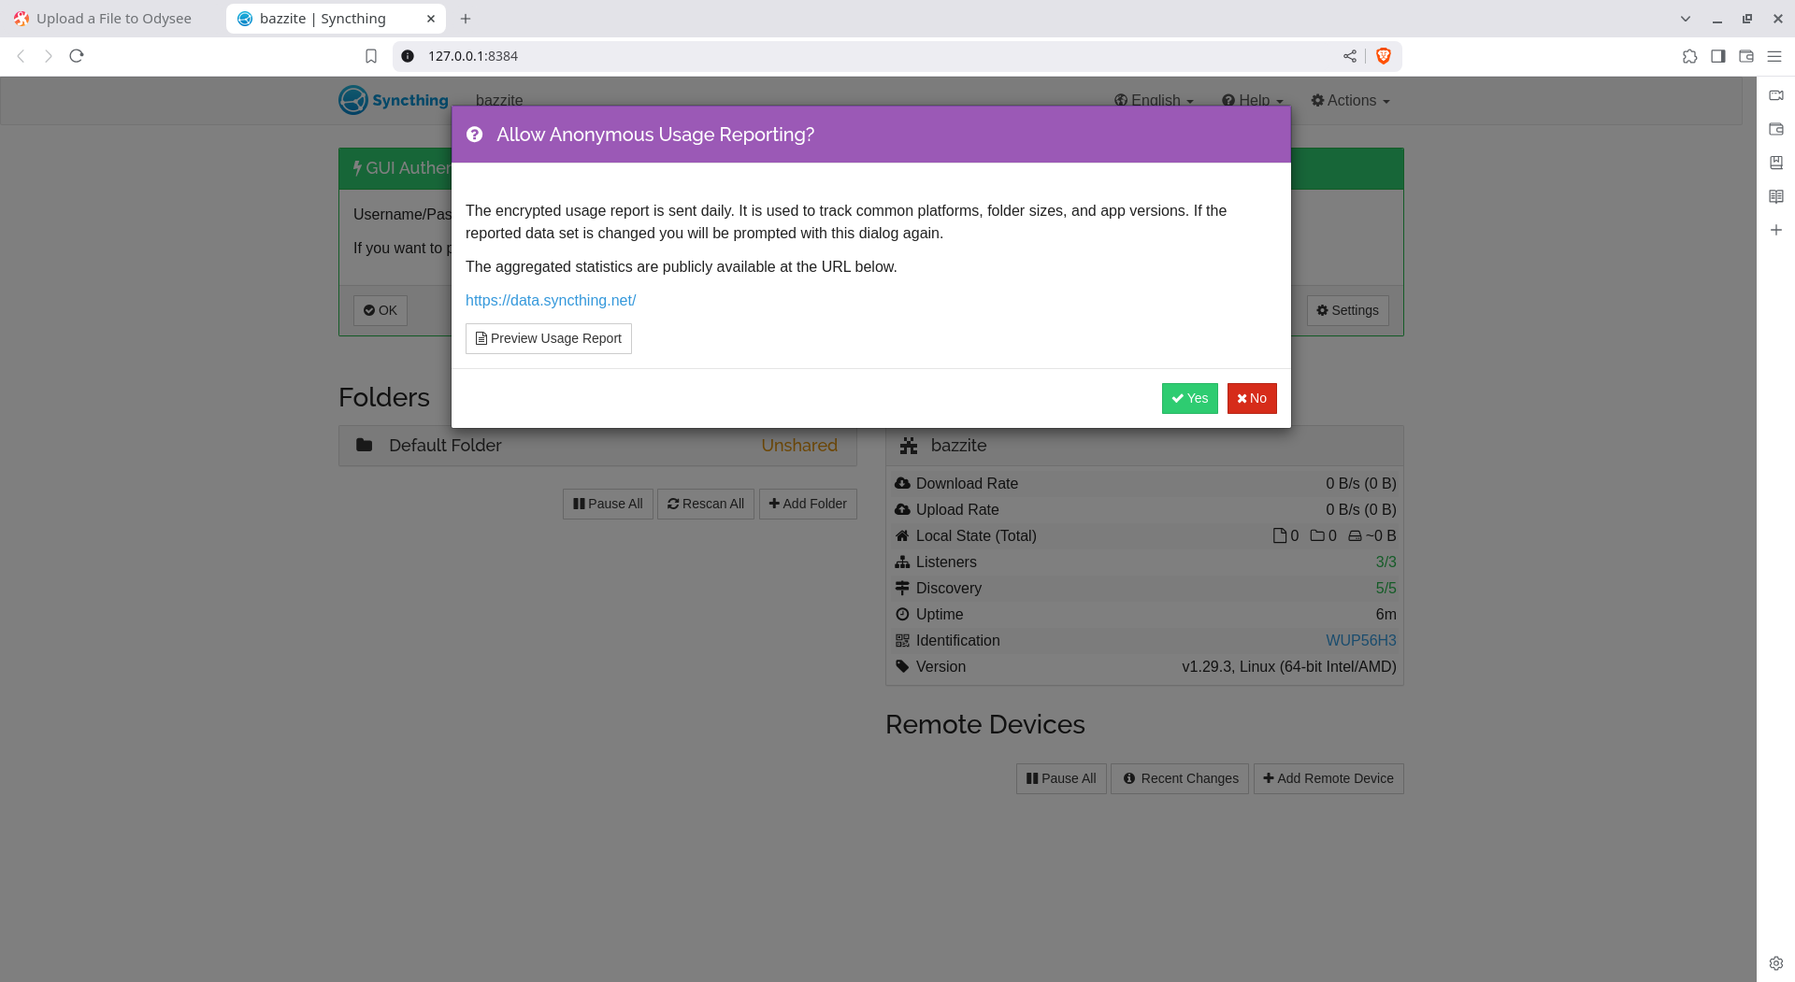1795x982 pixels.
Task: Click Add Remote Device
Action: tap(1328, 778)
